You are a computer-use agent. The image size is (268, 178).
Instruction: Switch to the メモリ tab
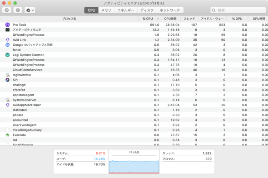point(106,10)
